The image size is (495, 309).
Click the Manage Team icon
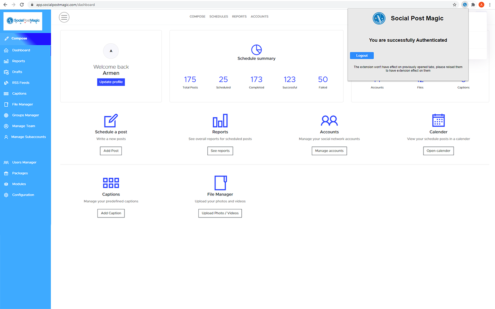click(x=6, y=126)
